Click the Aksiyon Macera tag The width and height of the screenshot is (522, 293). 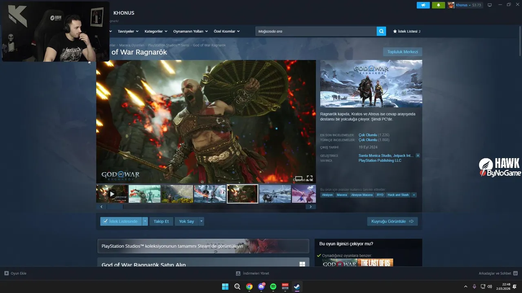(x=362, y=195)
